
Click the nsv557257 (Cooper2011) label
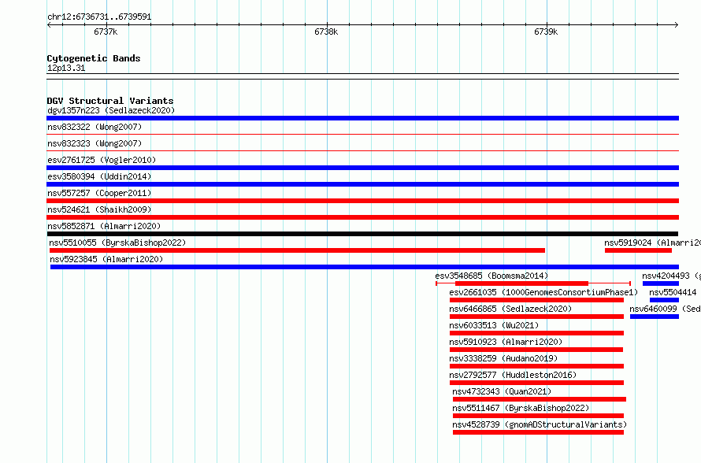(x=99, y=193)
